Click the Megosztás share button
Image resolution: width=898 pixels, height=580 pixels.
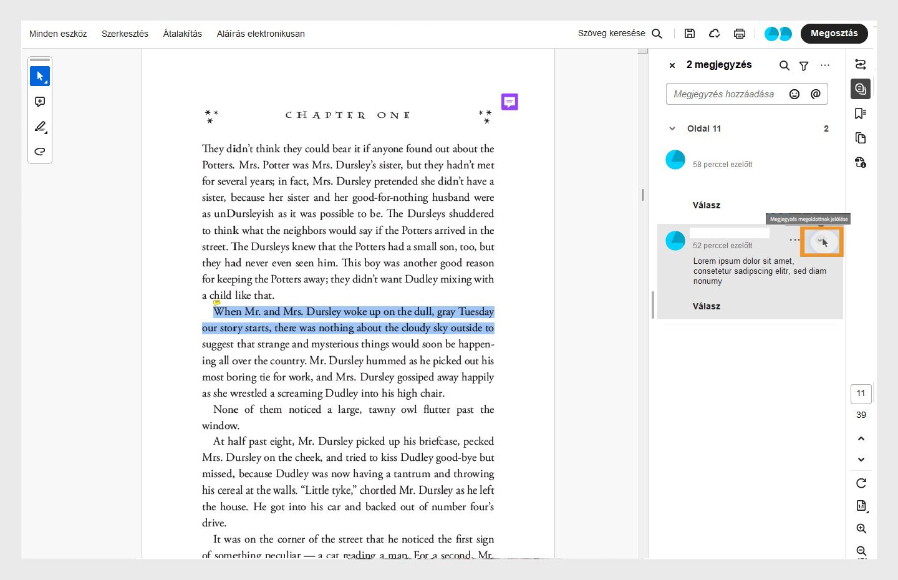[x=834, y=33]
